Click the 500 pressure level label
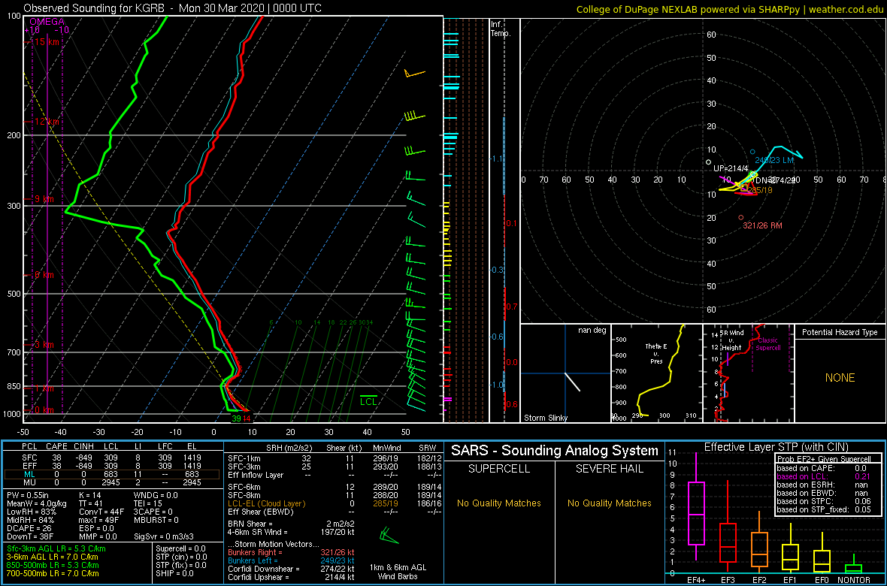887x586 pixels. [13, 294]
